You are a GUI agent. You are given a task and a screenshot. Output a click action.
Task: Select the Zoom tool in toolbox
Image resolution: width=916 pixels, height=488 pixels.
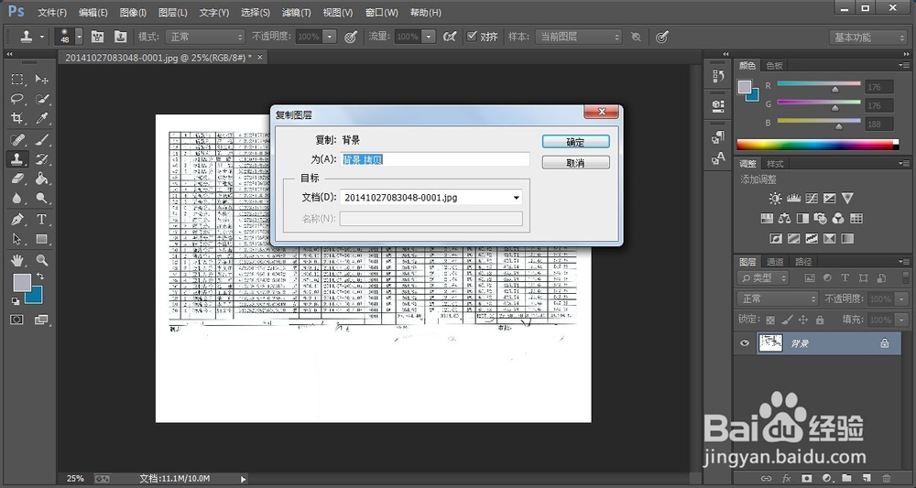(x=41, y=260)
